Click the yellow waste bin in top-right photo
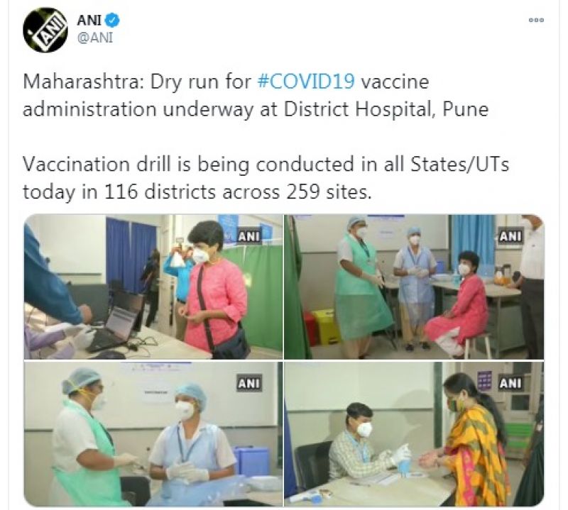 (326, 326)
